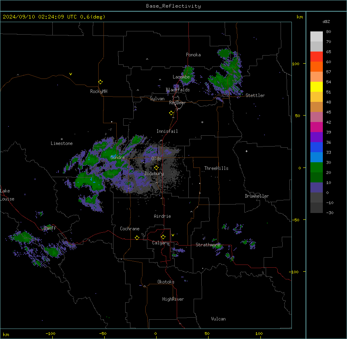Click the Ponoka city label
This screenshot has width=347, height=339.
coord(193,55)
